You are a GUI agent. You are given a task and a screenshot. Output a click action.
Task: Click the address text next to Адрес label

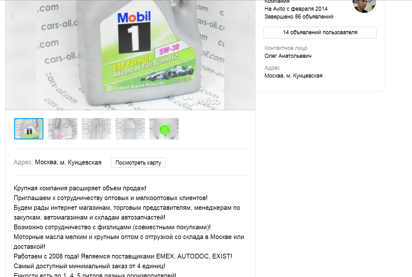(68, 162)
